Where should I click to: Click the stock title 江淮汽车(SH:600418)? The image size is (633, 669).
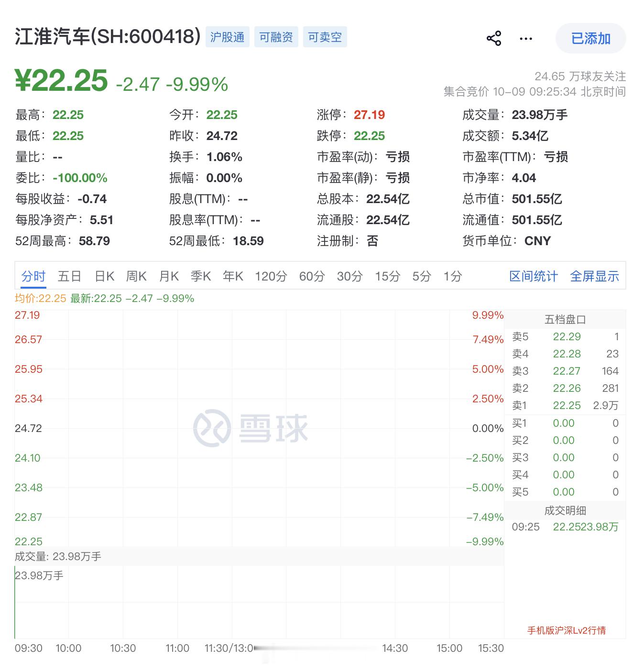(x=108, y=37)
